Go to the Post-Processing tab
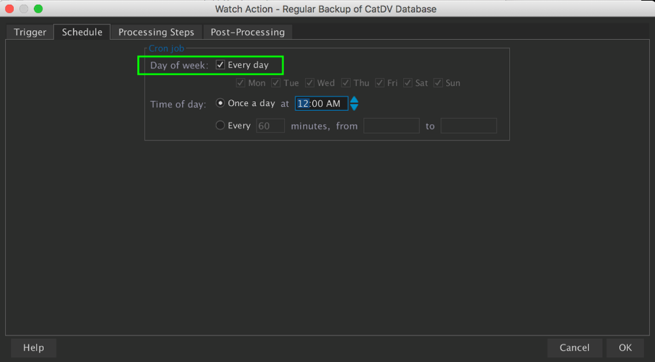655x362 pixels. tap(248, 32)
